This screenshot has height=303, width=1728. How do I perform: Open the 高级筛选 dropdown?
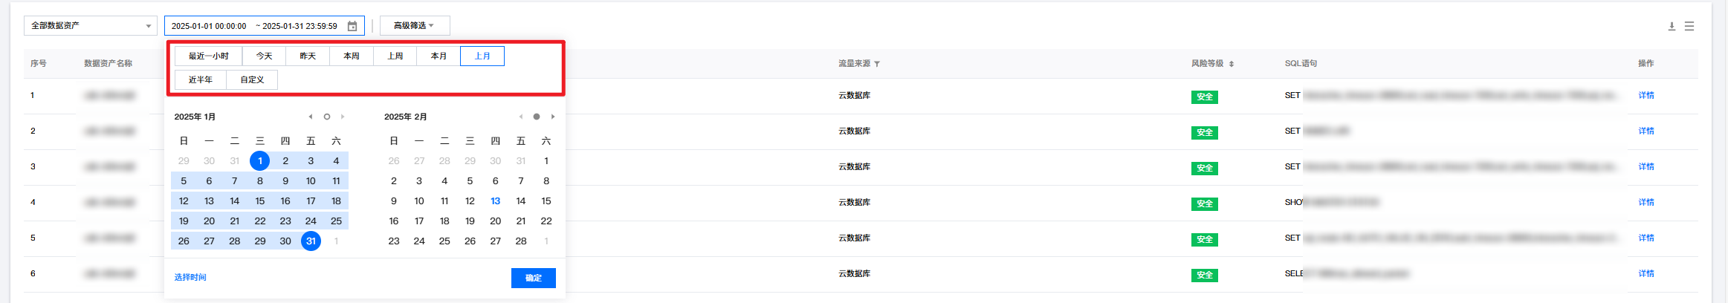pos(414,26)
